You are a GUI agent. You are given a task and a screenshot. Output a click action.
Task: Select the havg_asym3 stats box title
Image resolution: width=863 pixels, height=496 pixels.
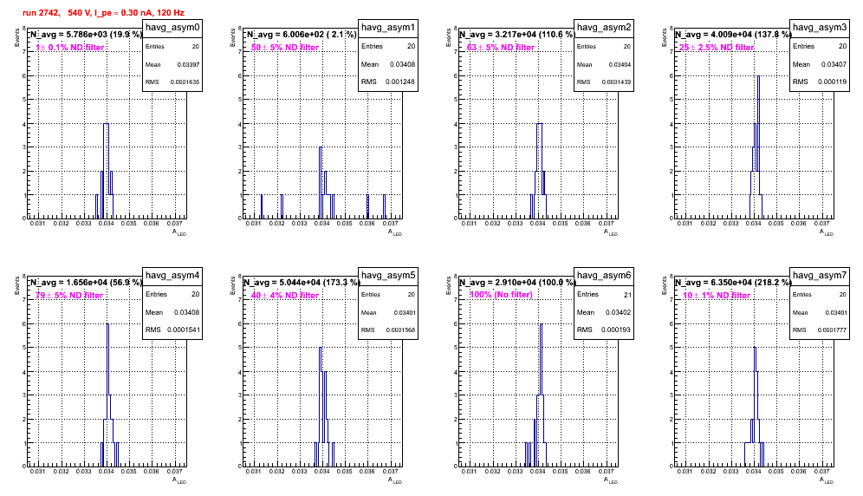coord(820,28)
